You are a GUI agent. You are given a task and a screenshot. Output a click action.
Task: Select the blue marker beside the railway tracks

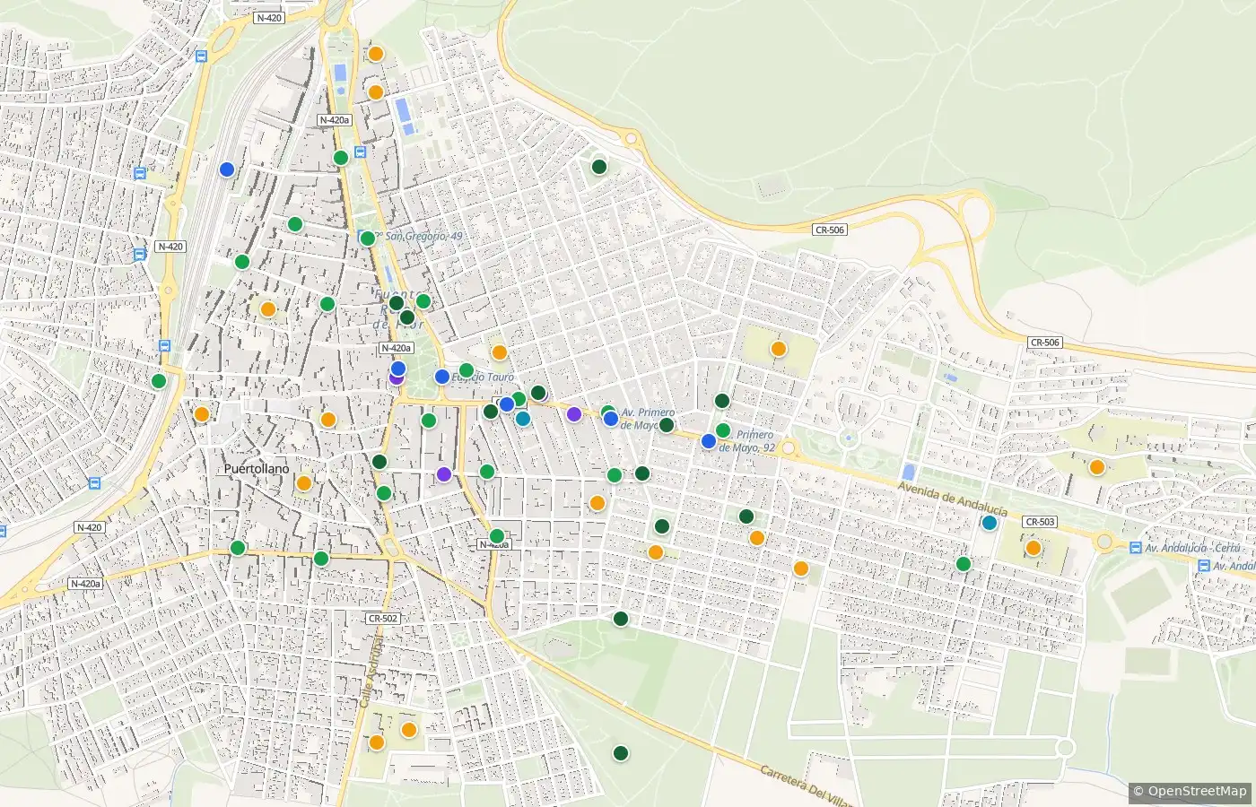(x=227, y=169)
